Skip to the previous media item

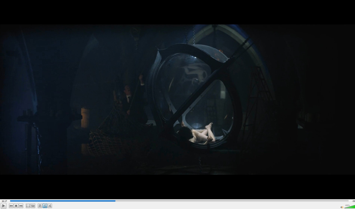(11, 206)
